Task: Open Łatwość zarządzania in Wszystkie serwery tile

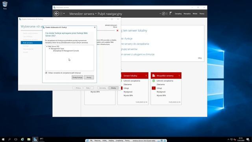Action: pos(165,81)
